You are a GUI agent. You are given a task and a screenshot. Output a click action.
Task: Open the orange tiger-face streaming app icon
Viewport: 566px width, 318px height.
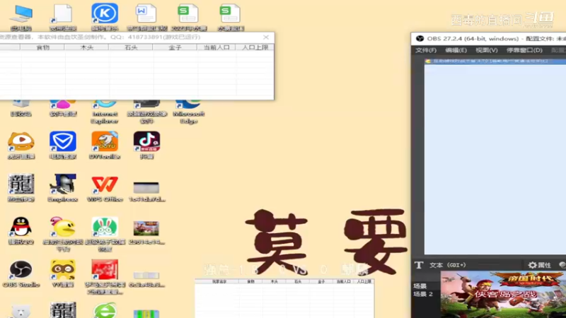click(21, 142)
